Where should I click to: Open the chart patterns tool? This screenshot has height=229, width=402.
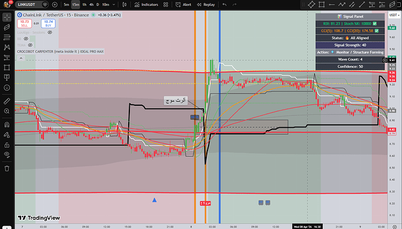7,47
